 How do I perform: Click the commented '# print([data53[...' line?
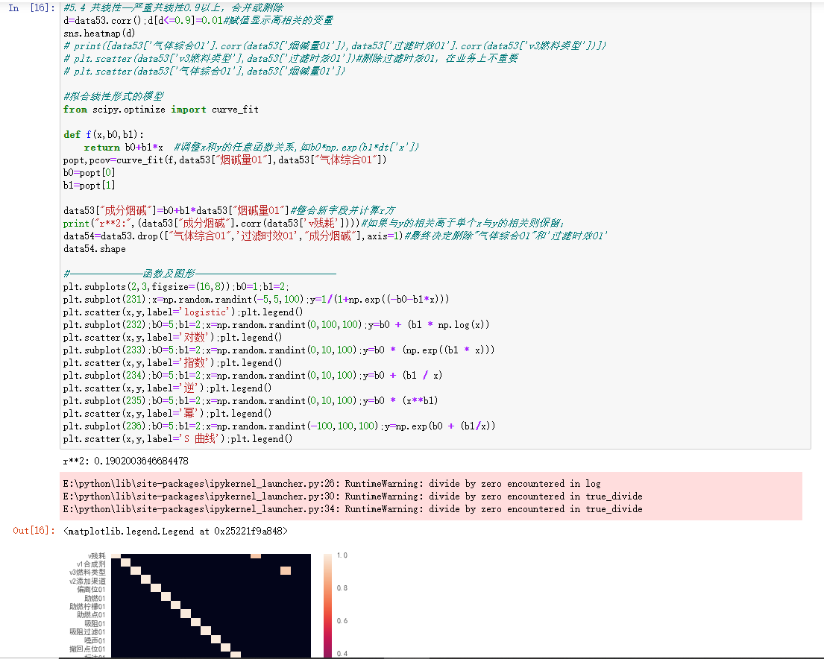coord(335,45)
